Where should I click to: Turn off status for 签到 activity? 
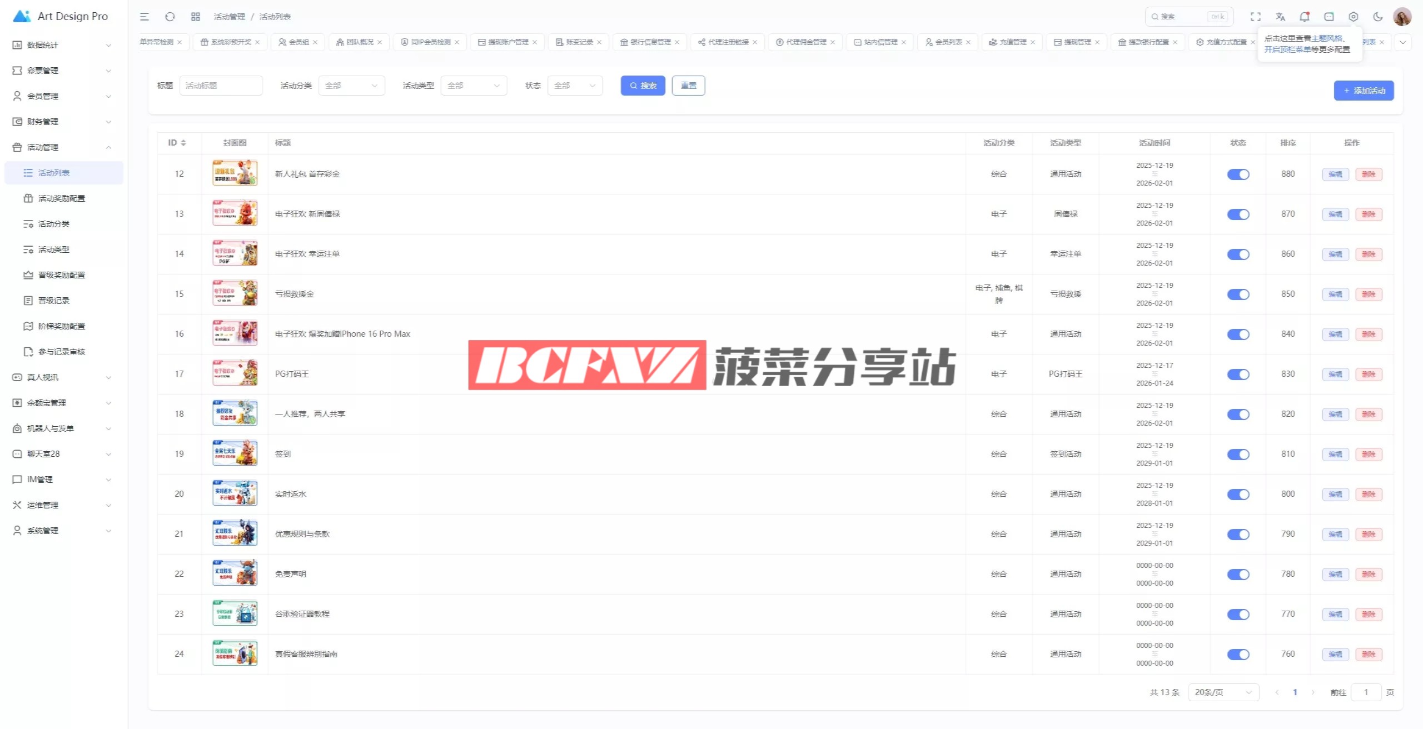(x=1238, y=455)
